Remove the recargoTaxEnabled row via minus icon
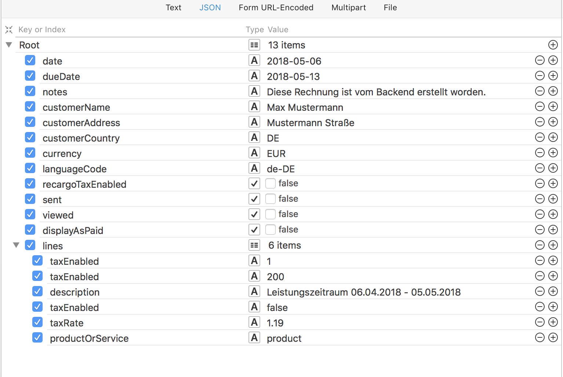Image resolution: width=563 pixels, height=377 pixels. [x=540, y=183]
